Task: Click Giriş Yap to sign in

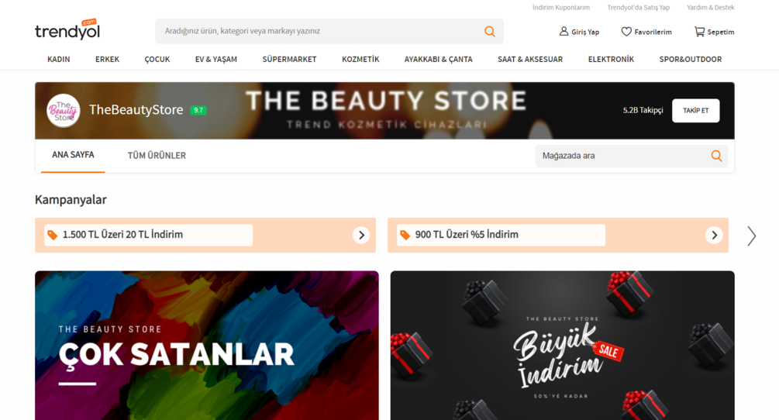Action: pyautogui.click(x=579, y=32)
